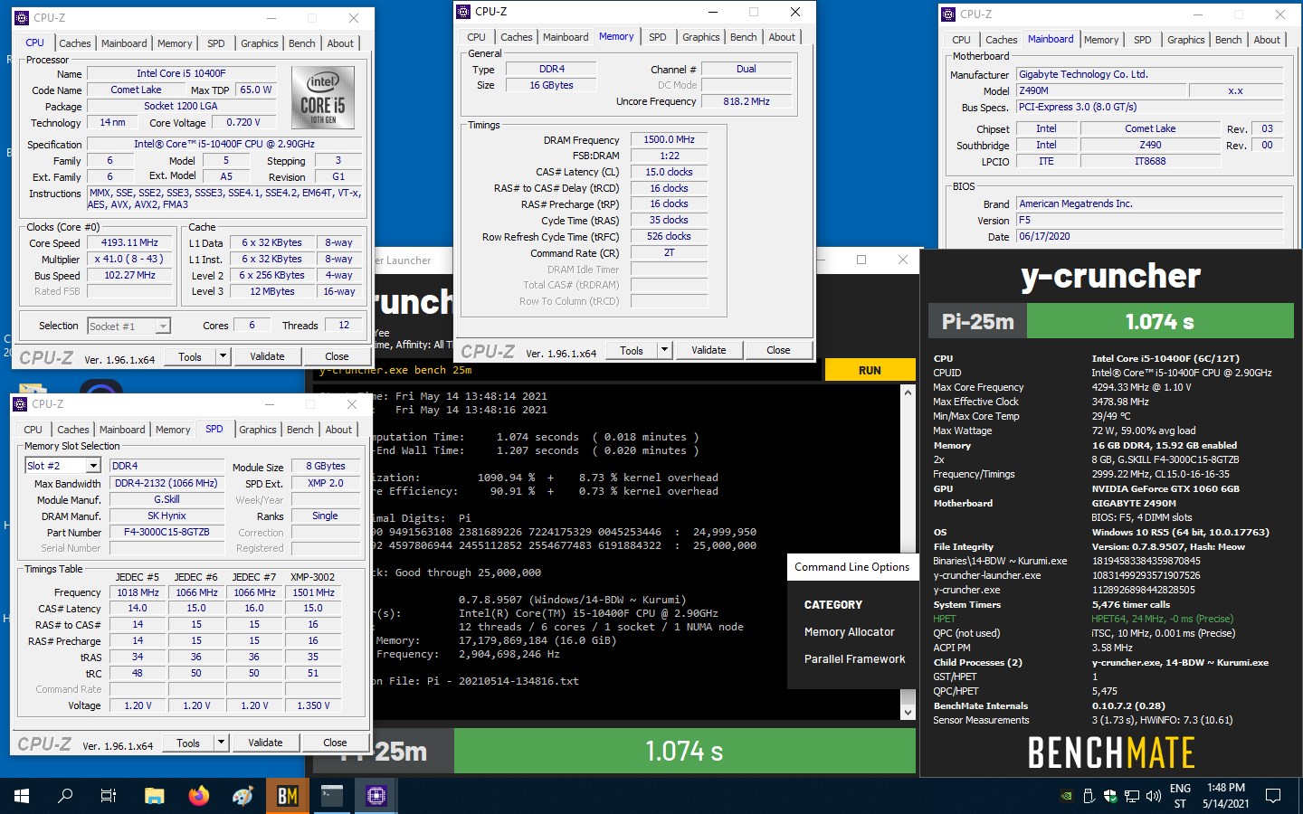Click the Intel Core i5 logo badge
The height and width of the screenshot is (814, 1303).
pos(323,99)
